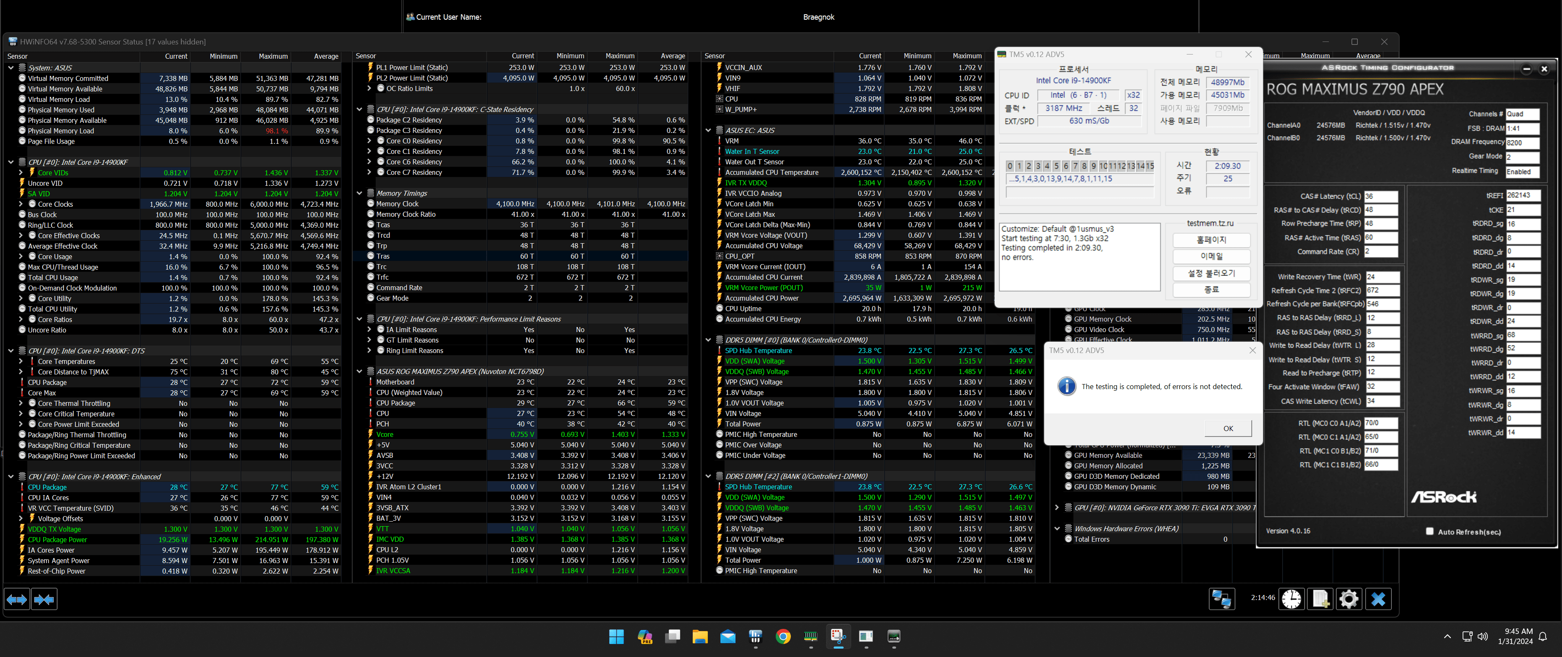
Task: Toggle the Auto Refresh(sec) checkbox
Action: 1429,532
